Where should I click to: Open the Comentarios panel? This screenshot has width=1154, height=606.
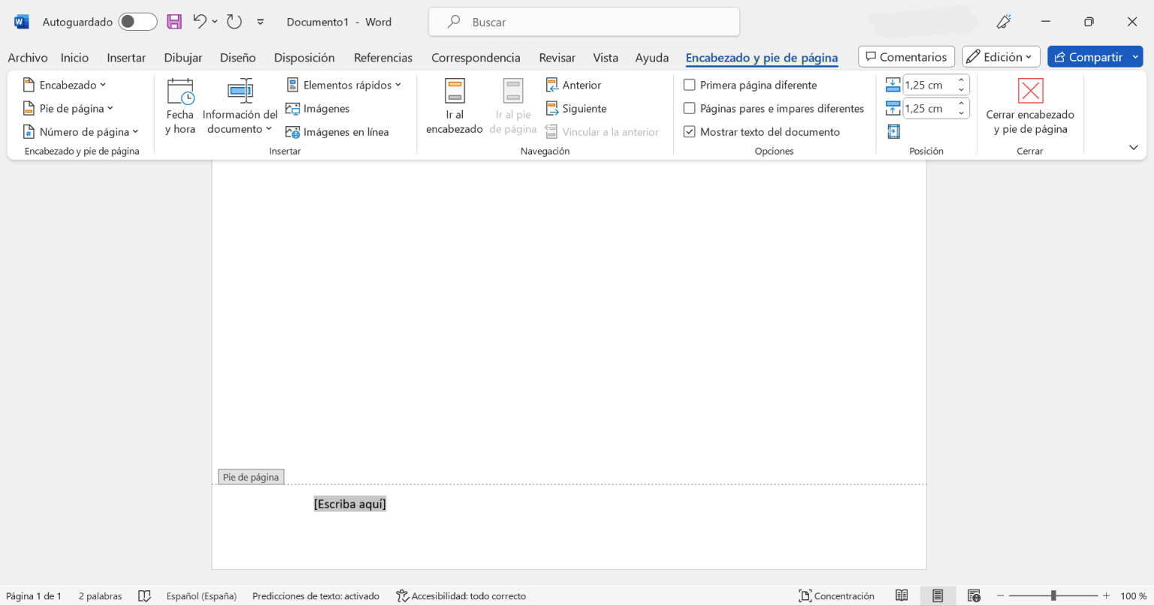[905, 56]
